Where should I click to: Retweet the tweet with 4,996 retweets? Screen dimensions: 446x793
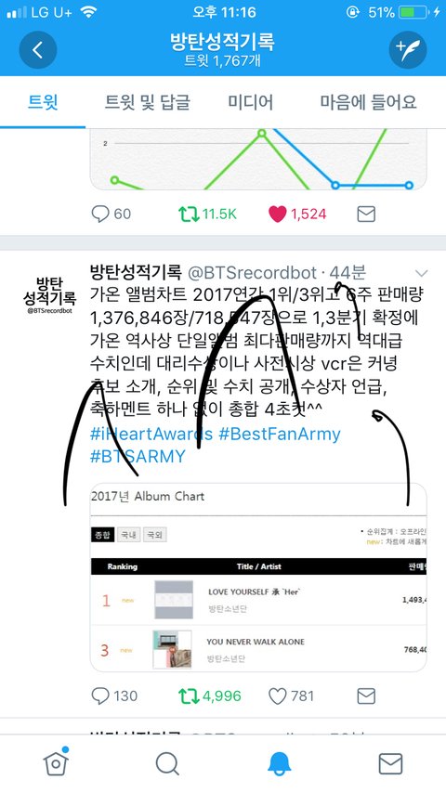[210, 695]
